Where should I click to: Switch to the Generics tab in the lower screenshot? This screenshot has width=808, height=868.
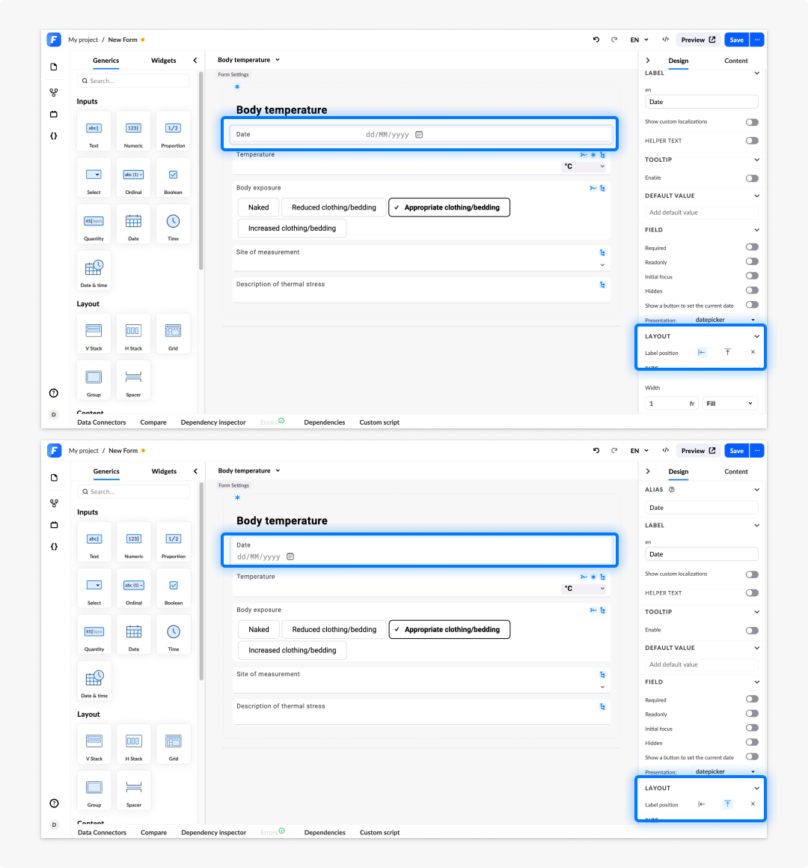106,472
